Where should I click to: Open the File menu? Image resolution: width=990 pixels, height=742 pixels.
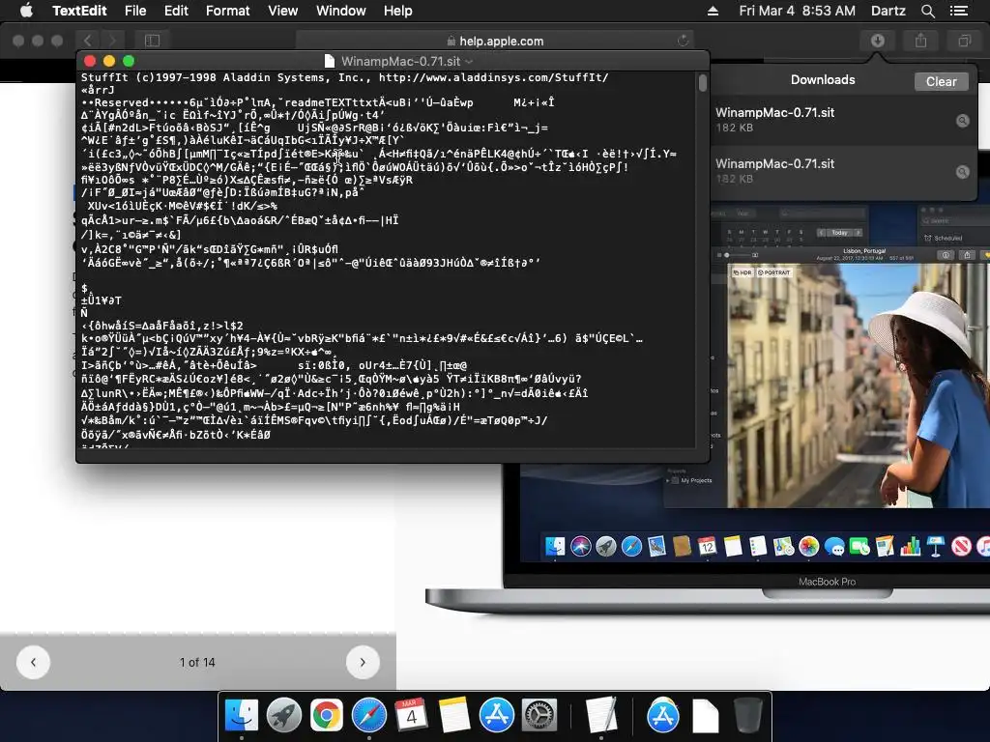135,11
